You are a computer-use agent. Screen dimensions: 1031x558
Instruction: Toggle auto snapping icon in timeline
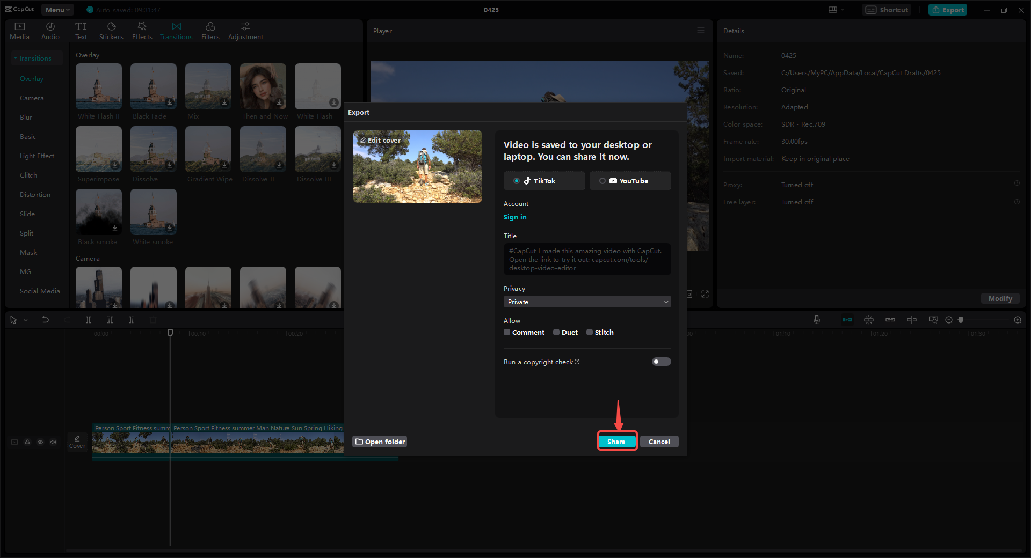click(x=869, y=320)
